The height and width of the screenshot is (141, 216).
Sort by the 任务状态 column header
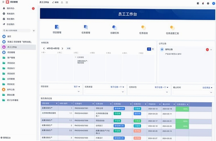click(140, 104)
